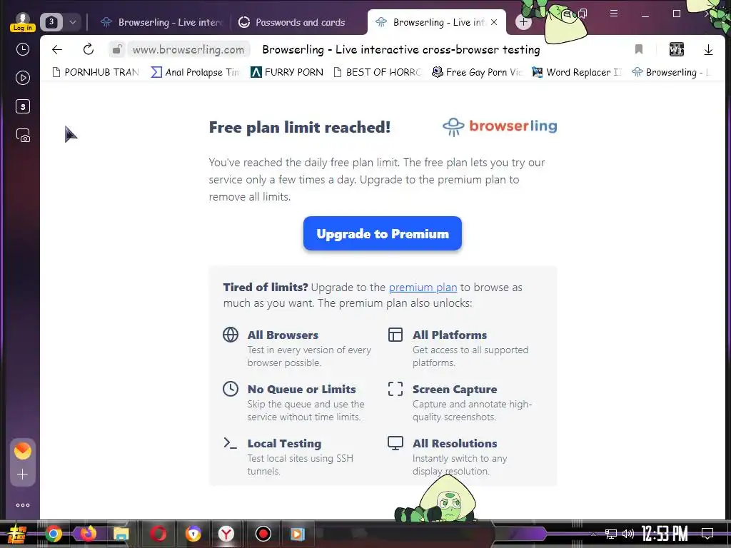Image resolution: width=731 pixels, height=548 pixels.
Task: Click the www.browserling.com address field
Action: pyautogui.click(x=188, y=49)
